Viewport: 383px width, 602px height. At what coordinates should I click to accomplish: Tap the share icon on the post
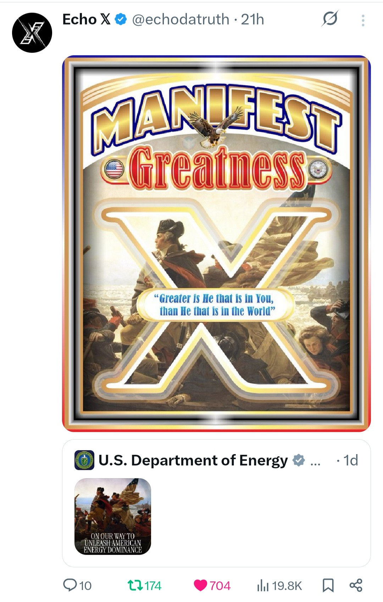coord(356,585)
